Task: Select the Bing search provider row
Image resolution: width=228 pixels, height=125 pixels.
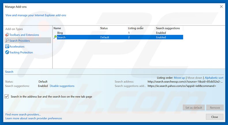Action: (118, 33)
